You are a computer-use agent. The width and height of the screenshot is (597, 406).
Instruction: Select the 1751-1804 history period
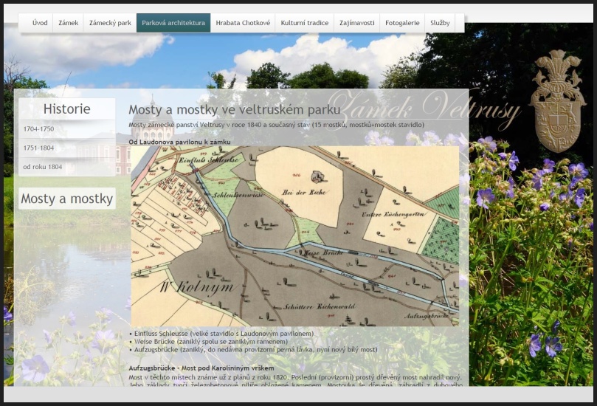(38, 148)
